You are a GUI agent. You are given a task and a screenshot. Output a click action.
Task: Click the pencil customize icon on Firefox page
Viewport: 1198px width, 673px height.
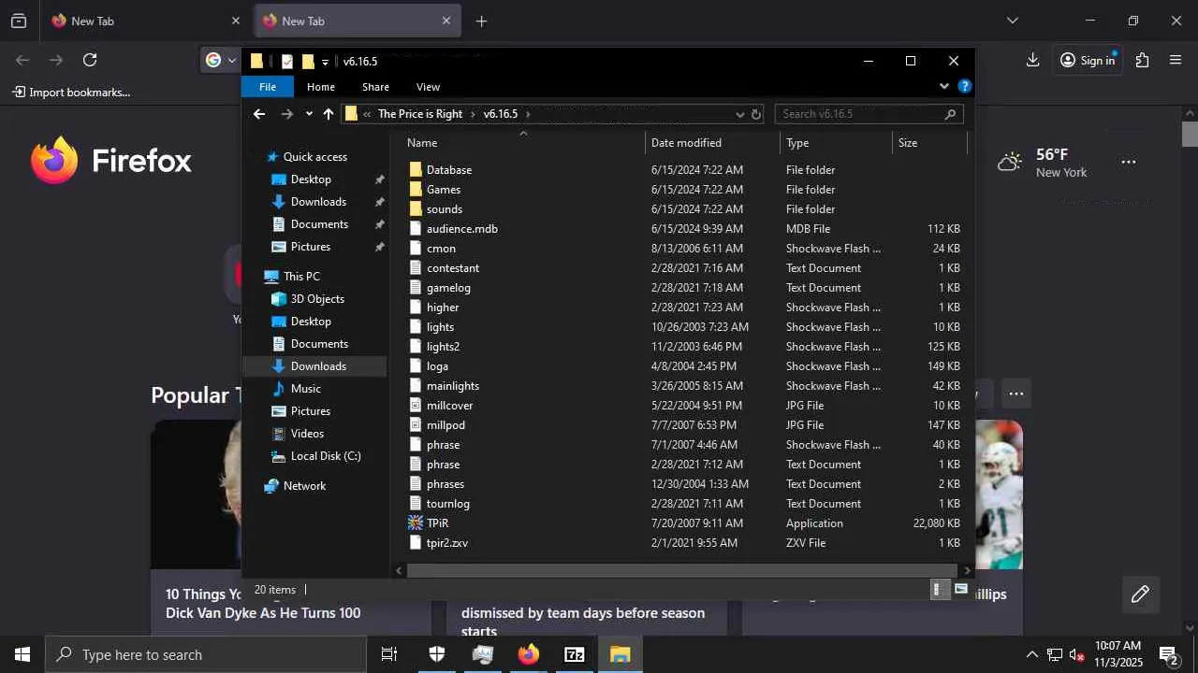coord(1140,594)
